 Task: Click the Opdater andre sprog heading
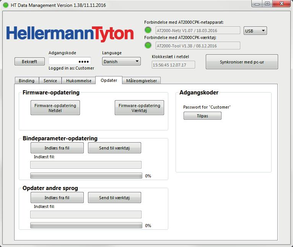[50, 188]
